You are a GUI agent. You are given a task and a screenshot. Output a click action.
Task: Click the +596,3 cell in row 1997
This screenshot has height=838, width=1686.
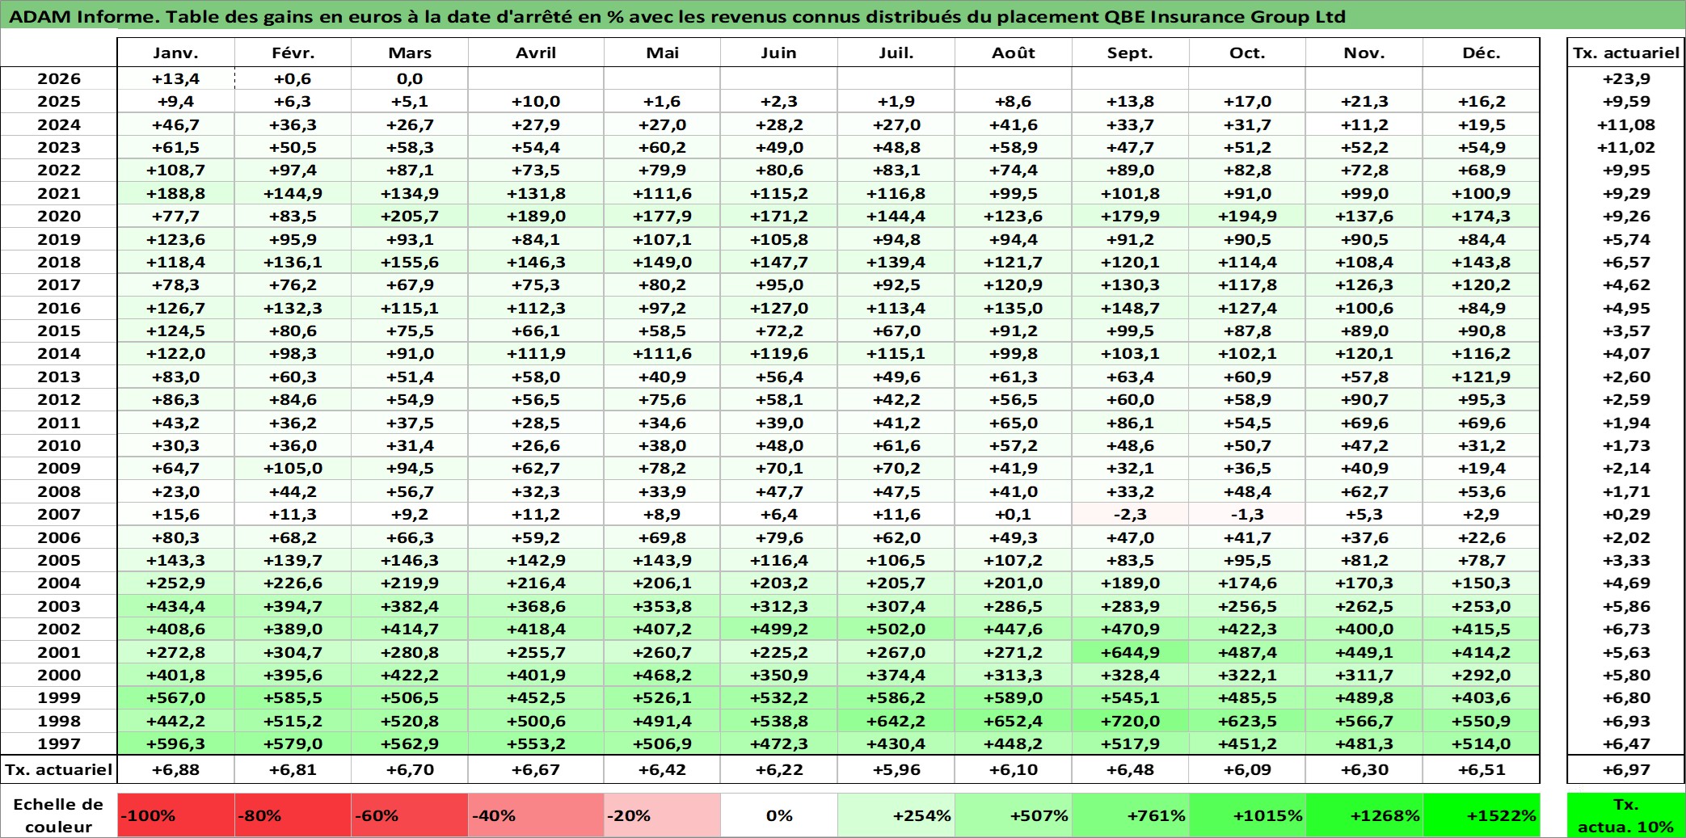pyautogui.click(x=175, y=743)
